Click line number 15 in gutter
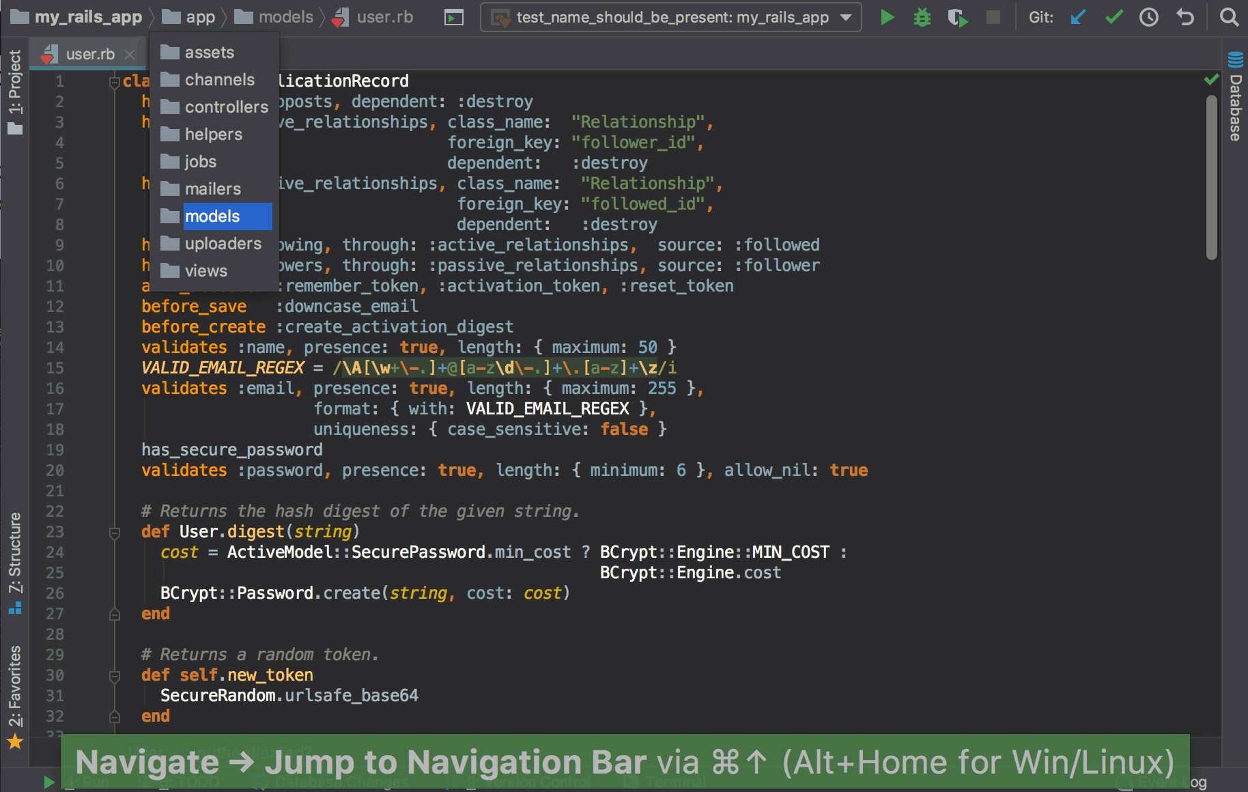The width and height of the screenshot is (1248, 792). click(x=55, y=368)
